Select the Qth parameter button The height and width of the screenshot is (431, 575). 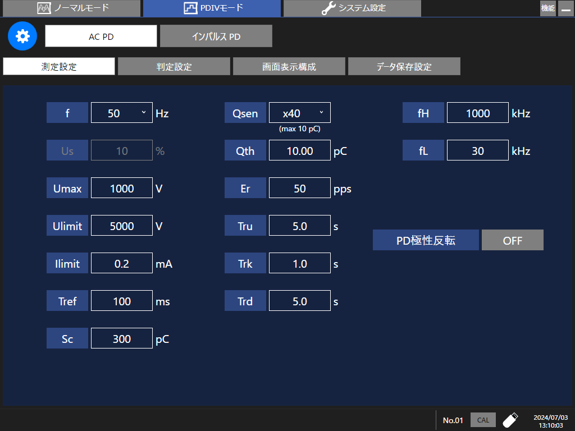click(x=245, y=150)
